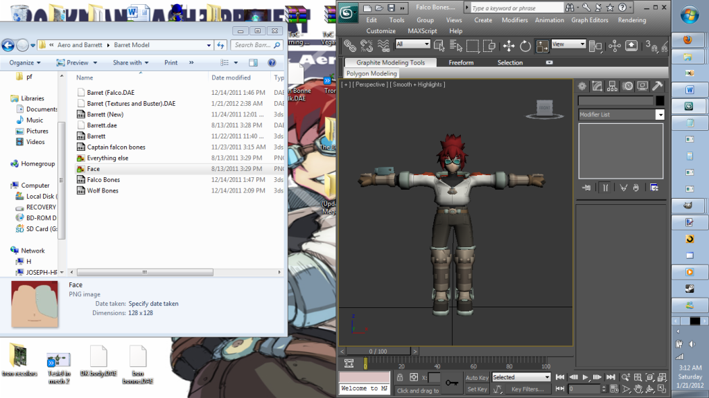Viewport: 709px width, 398px height.
Task: Open the Display command panel tab
Action: click(642, 86)
